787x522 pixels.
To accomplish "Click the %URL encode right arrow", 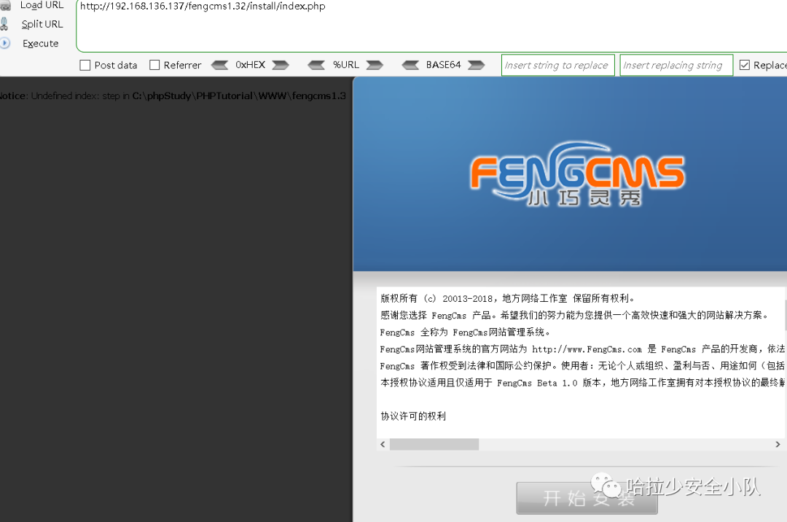I will pos(375,65).
